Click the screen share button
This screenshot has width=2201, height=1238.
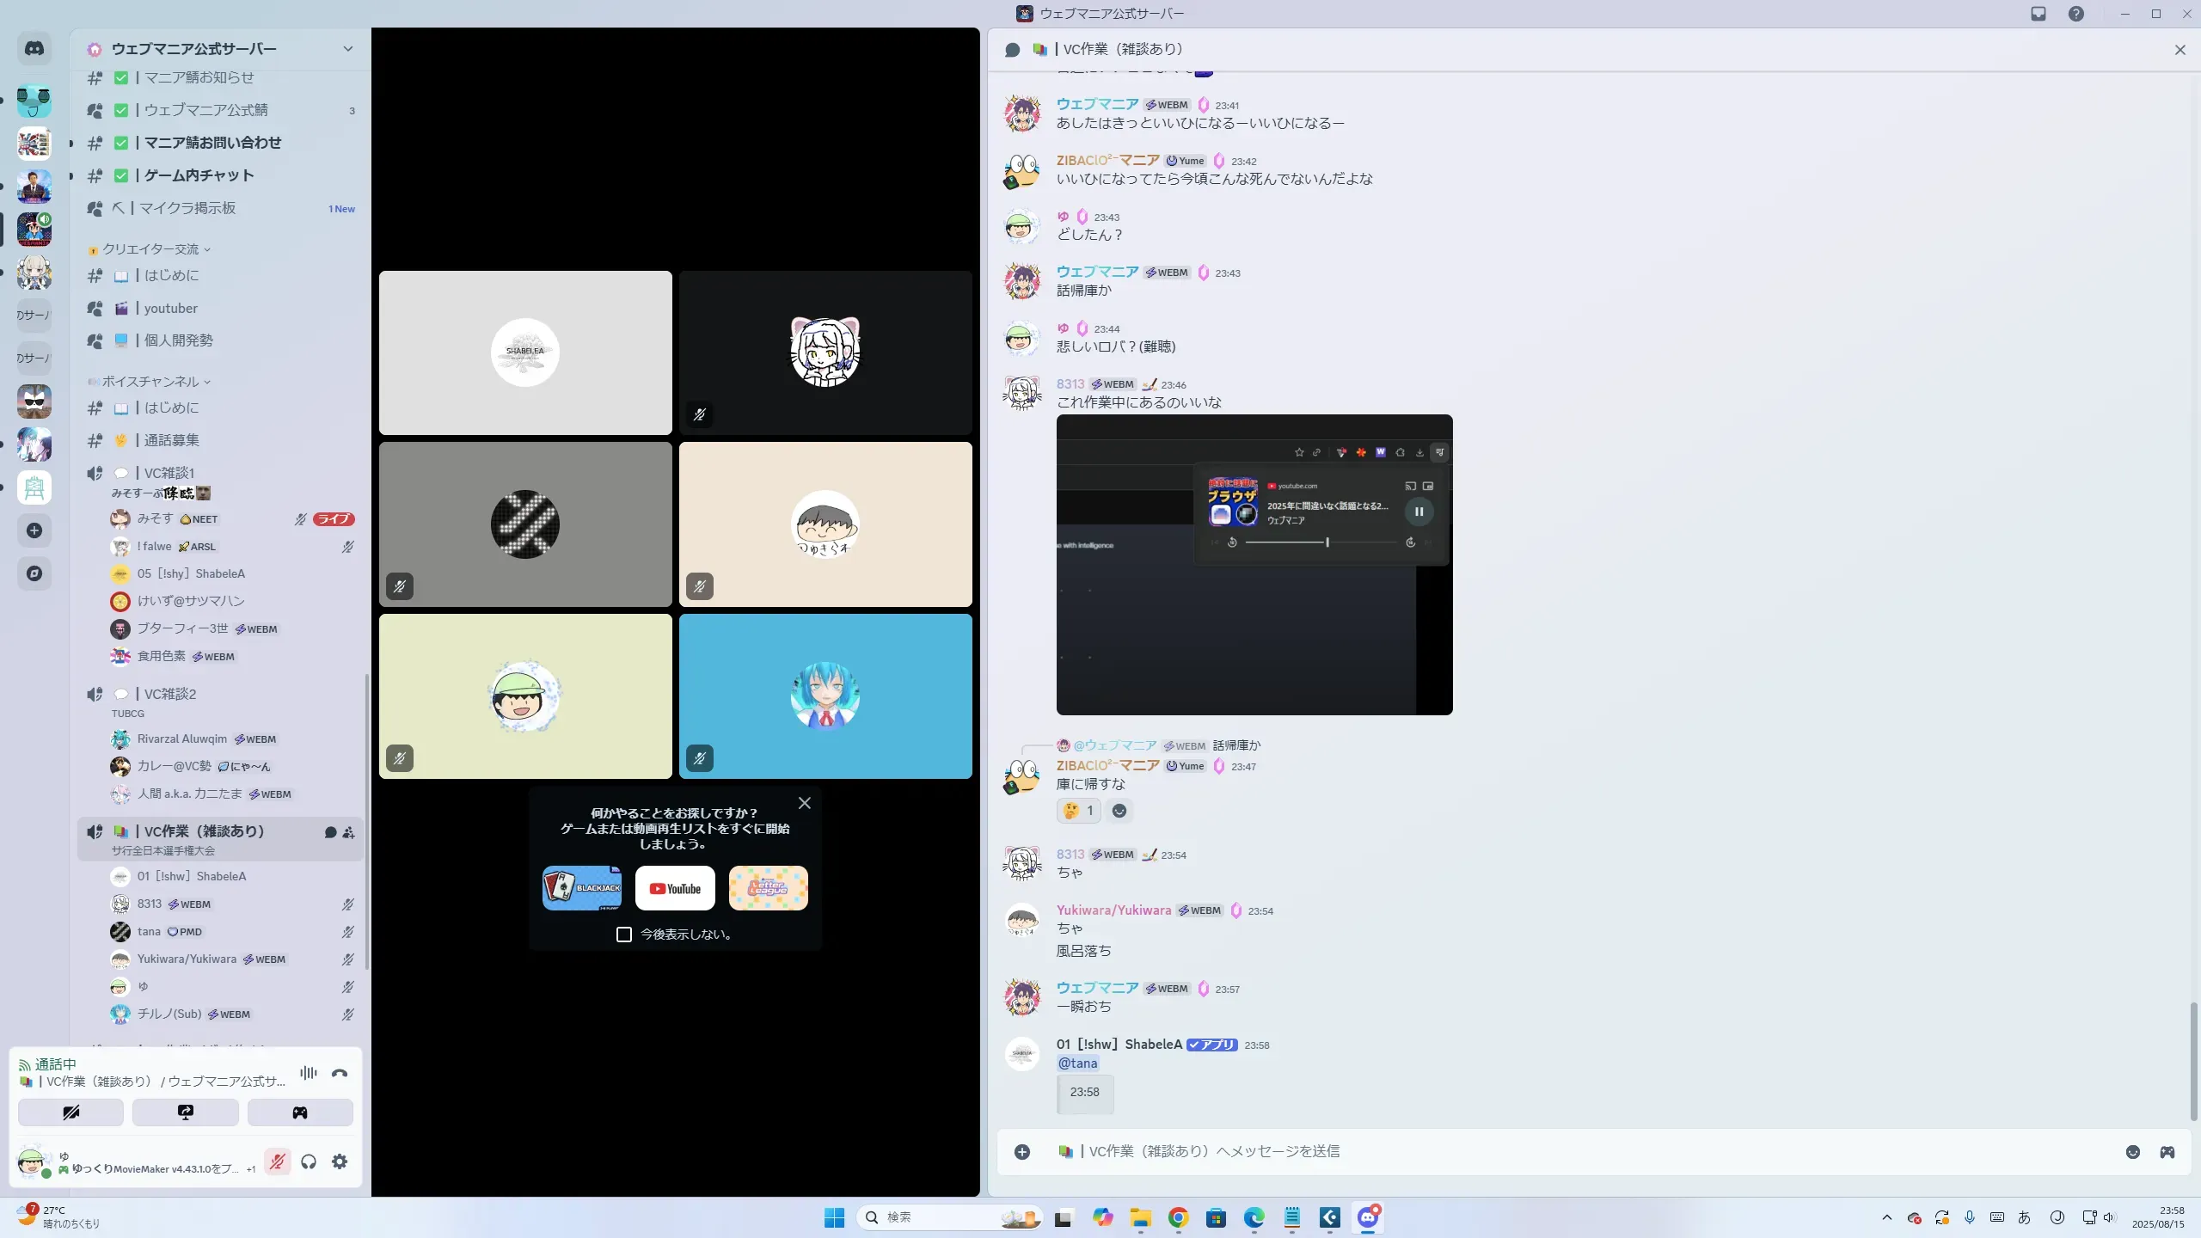186,1112
